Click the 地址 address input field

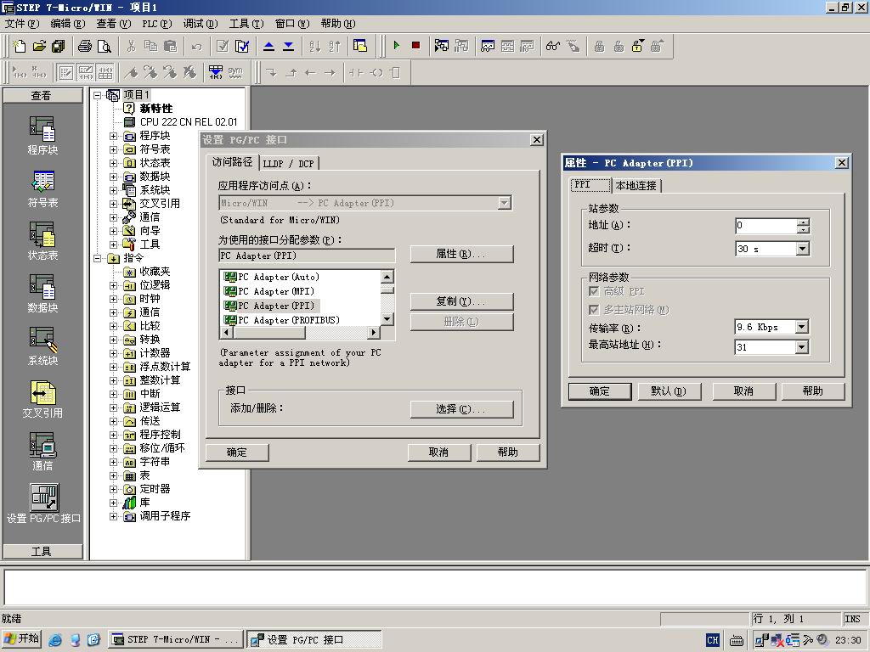tap(765, 226)
